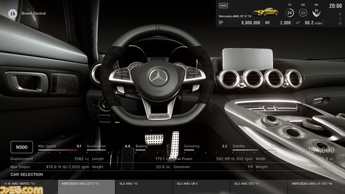Viewport: 345px width, 194px height.
Task: Click the Brand Central icon
Action: tap(12, 13)
